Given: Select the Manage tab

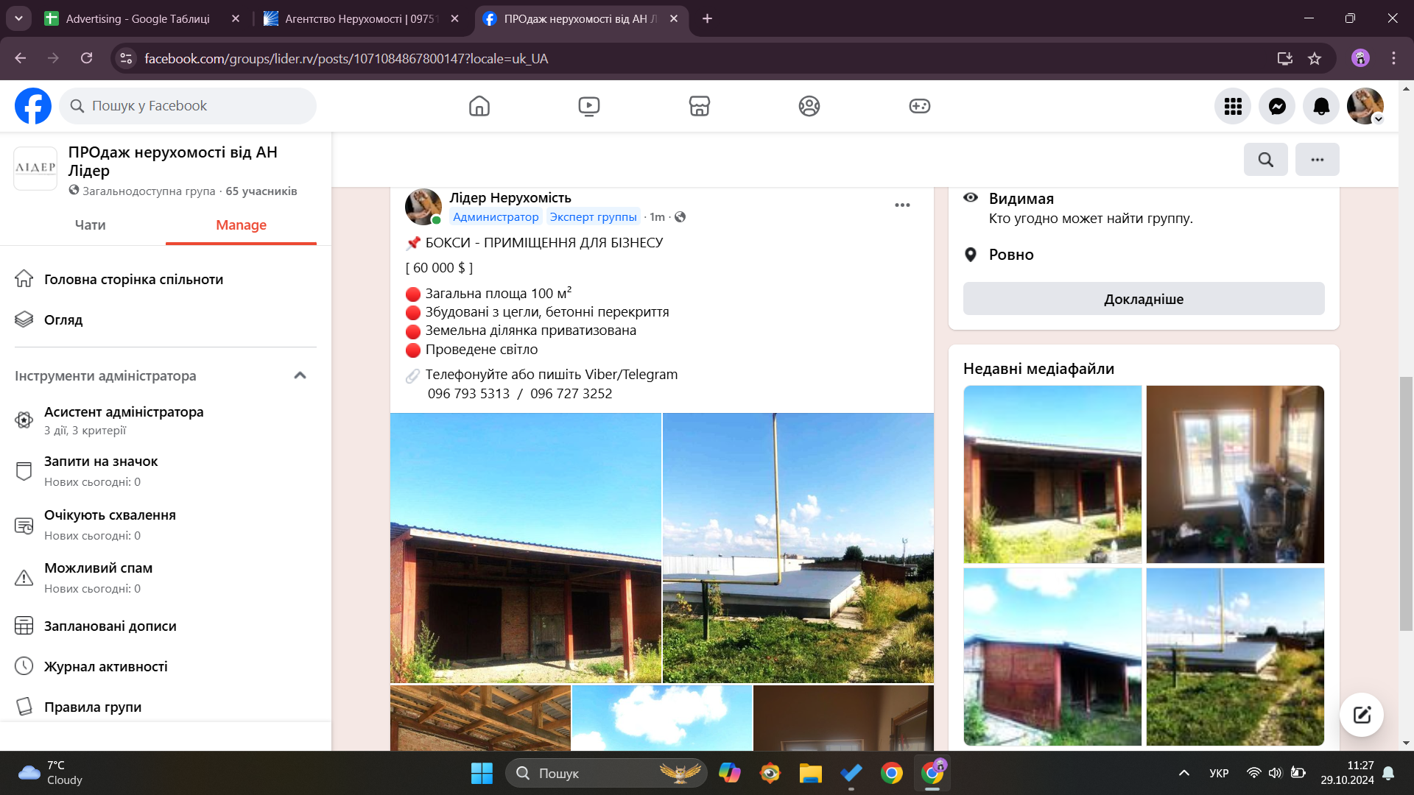Looking at the screenshot, I should [241, 225].
